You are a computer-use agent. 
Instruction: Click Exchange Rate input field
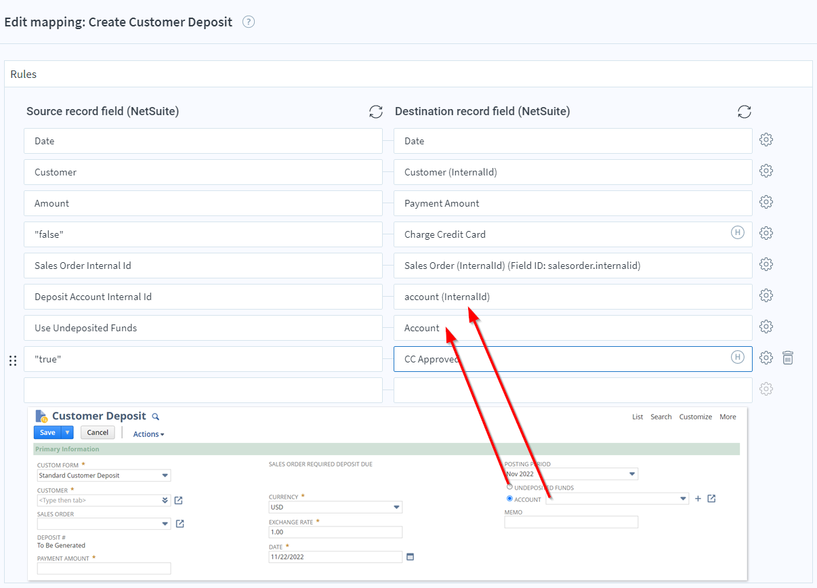click(335, 532)
